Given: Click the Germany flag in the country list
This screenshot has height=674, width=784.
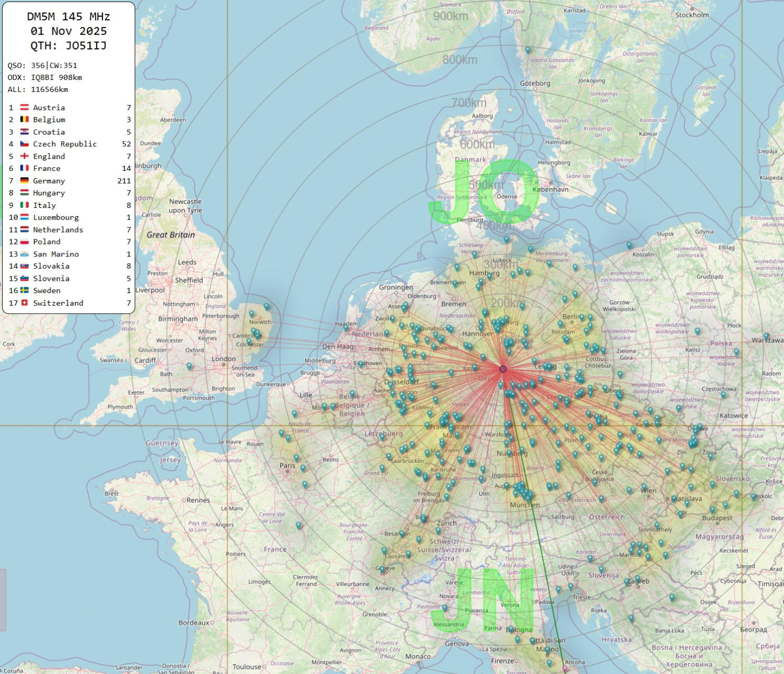Looking at the screenshot, I should pos(25,181).
